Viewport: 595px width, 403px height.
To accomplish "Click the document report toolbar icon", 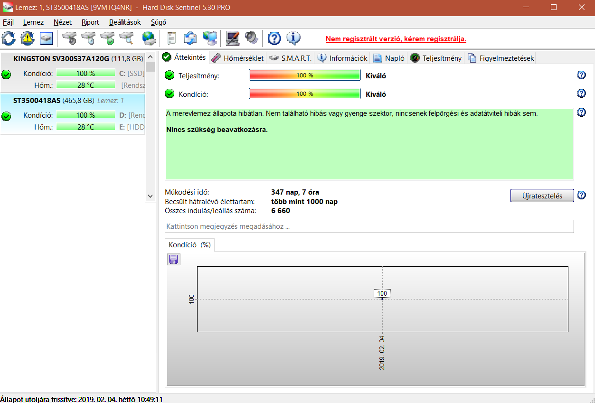I will pyautogui.click(x=172, y=38).
